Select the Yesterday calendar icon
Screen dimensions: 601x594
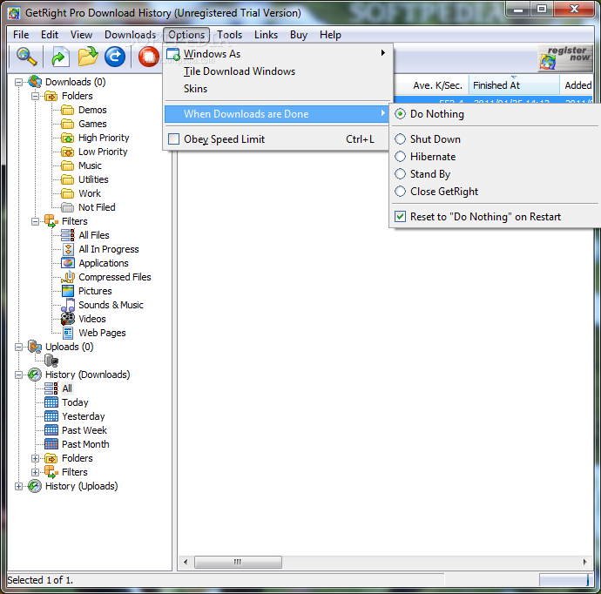click(51, 416)
